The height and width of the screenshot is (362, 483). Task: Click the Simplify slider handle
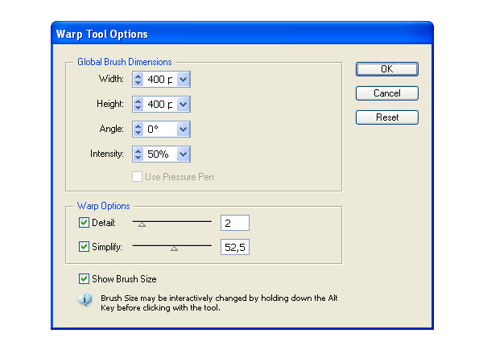[x=175, y=249]
